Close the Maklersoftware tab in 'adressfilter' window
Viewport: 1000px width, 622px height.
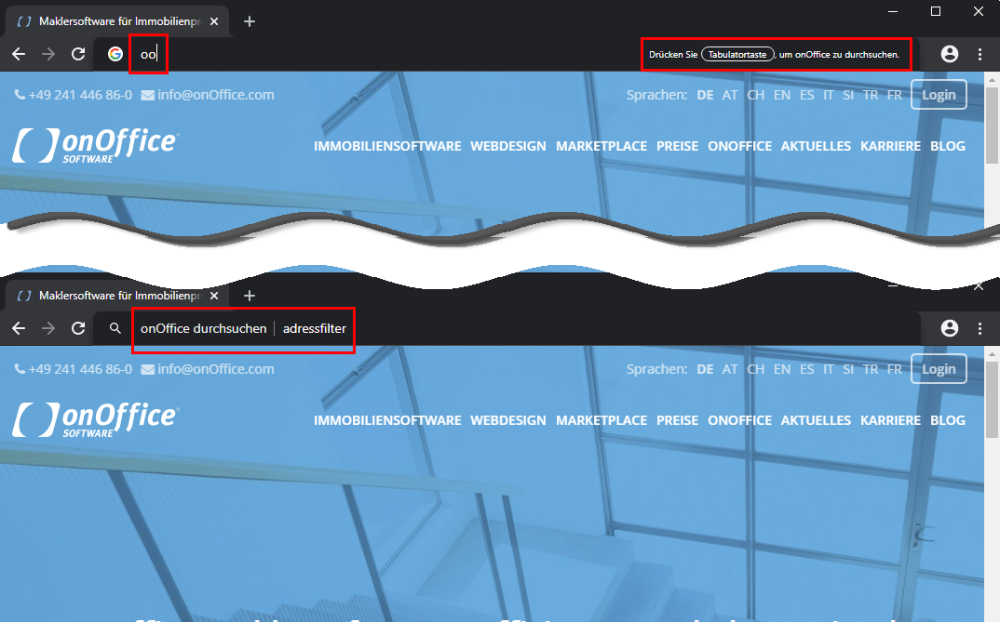[x=214, y=296]
